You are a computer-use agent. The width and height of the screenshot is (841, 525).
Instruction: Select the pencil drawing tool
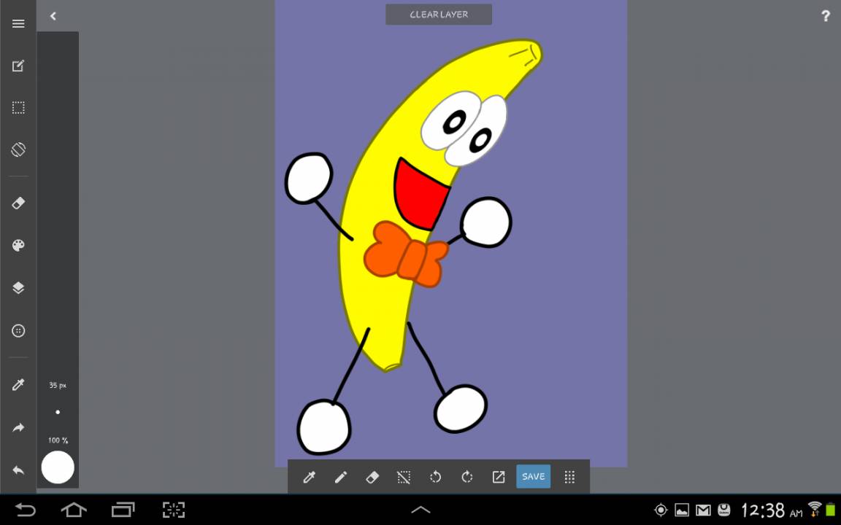point(340,476)
